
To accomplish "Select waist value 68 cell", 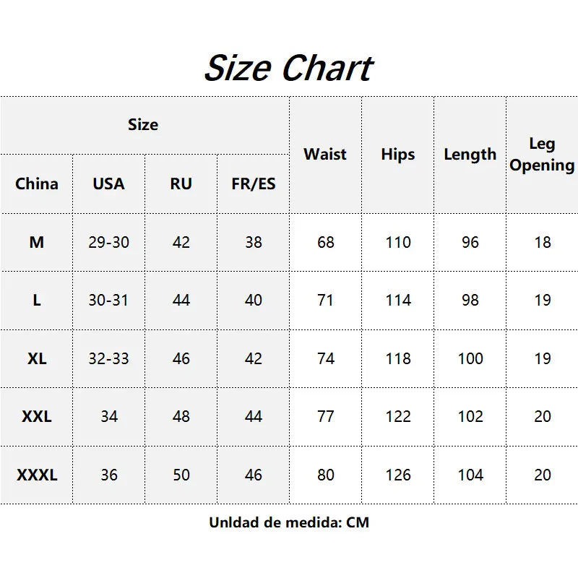I will [326, 242].
